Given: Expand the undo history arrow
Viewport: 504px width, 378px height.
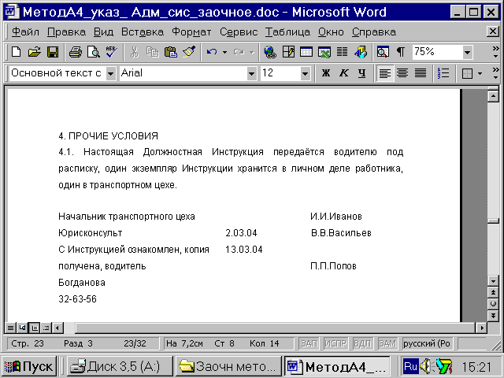Looking at the screenshot, I should pyautogui.click(x=224, y=52).
